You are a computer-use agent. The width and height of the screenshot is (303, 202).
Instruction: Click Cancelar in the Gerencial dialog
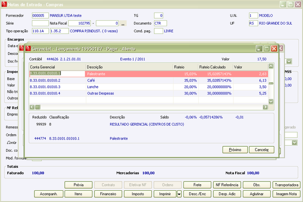261,150
